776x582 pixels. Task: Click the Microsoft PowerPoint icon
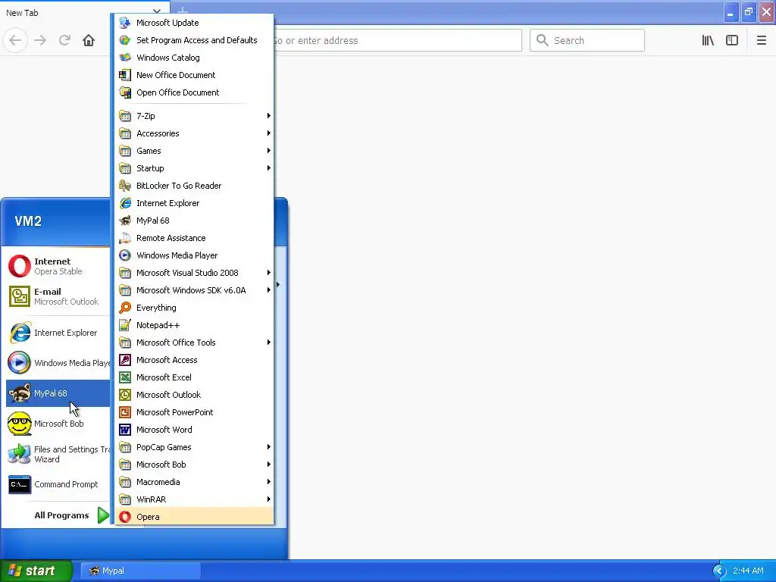(125, 412)
